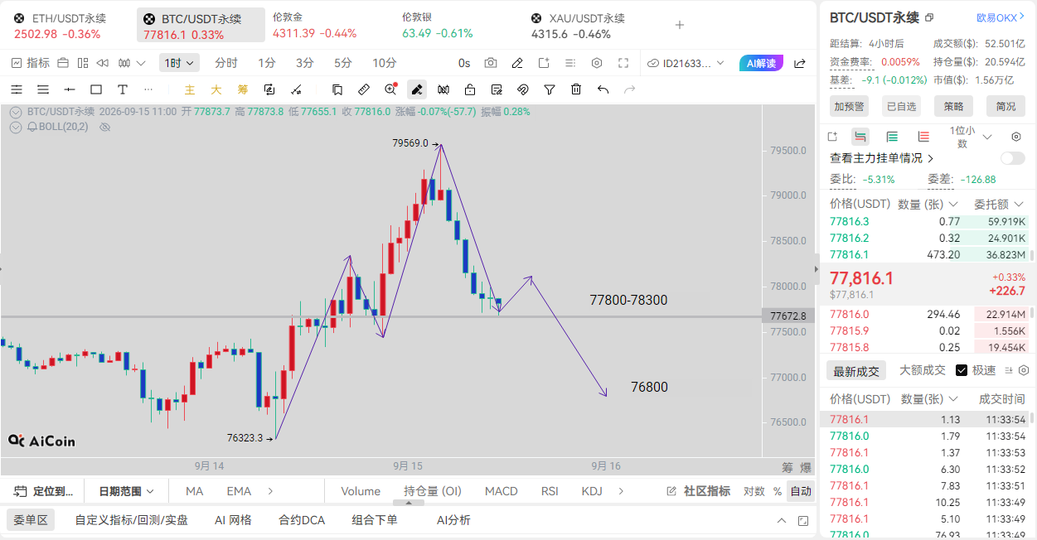Open the 大额成交 tab
The image size is (1037, 540).
[x=922, y=370]
